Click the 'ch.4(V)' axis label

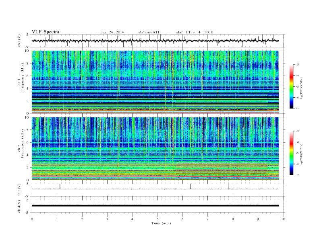tap(19, 206)
